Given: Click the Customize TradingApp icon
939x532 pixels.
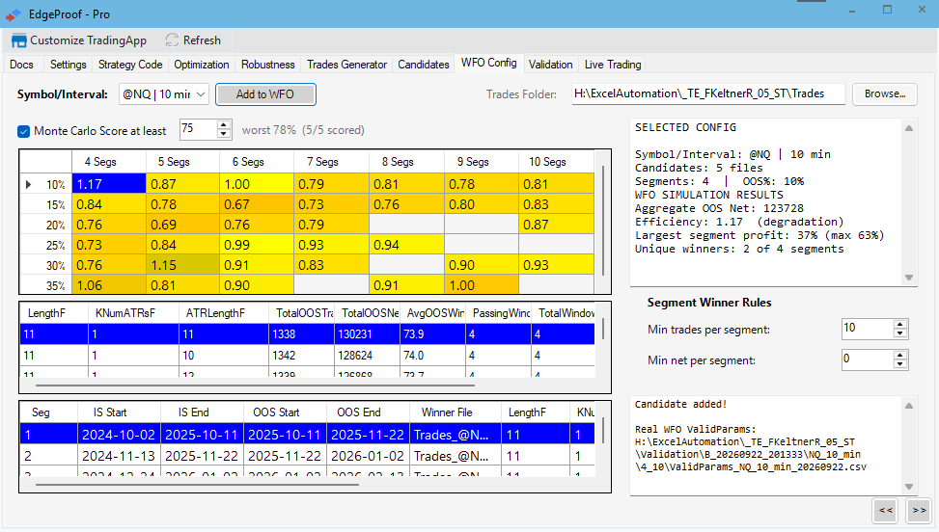Looking at the screenshot, I should [x=18, y=40].
